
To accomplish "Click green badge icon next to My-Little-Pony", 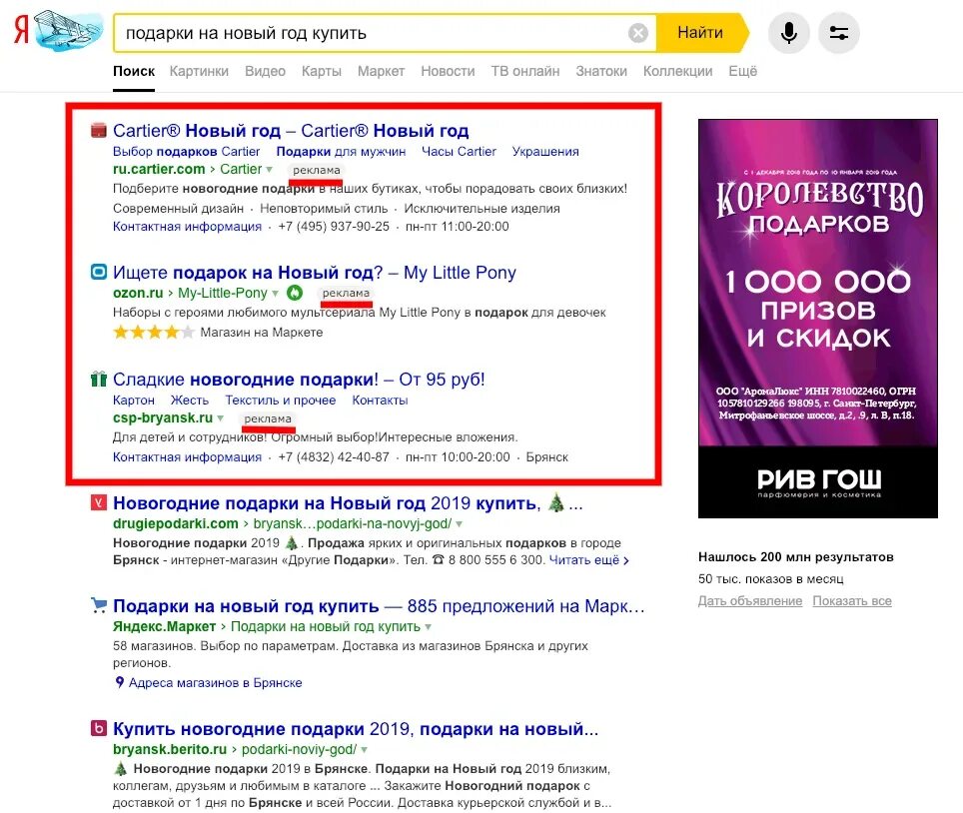I will [295, 293].
